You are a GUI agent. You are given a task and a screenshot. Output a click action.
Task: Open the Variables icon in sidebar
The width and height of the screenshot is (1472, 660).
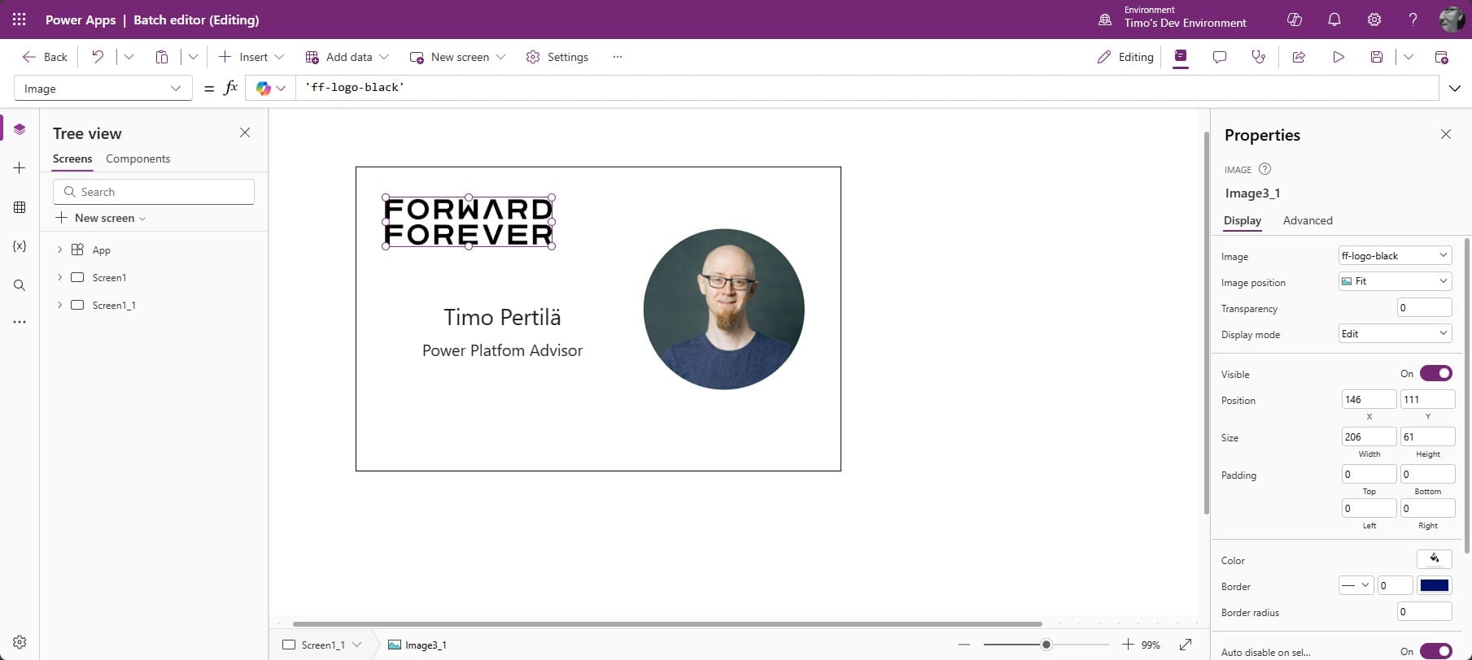[20, 245]
